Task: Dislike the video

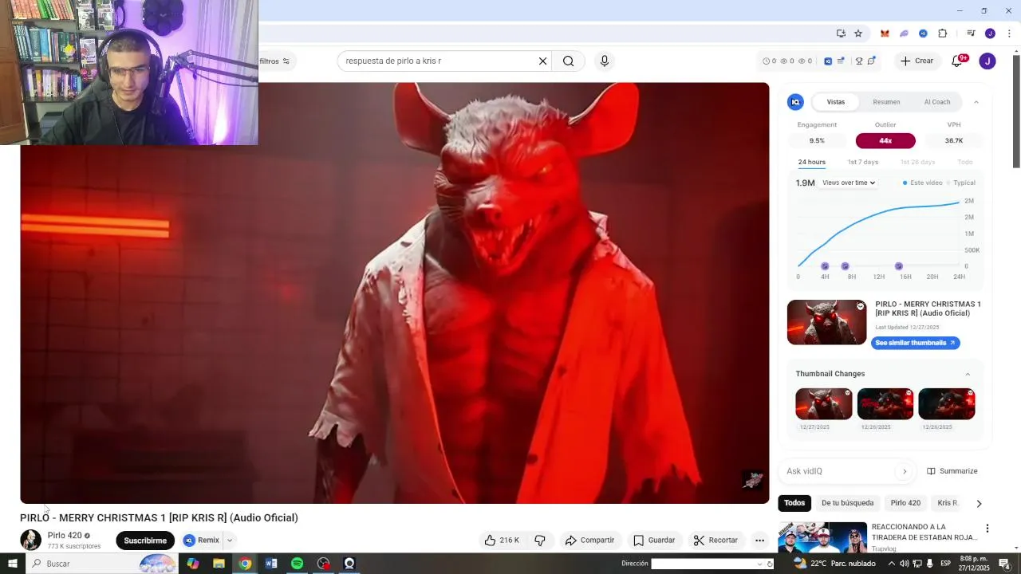Action: coord(540,541)
